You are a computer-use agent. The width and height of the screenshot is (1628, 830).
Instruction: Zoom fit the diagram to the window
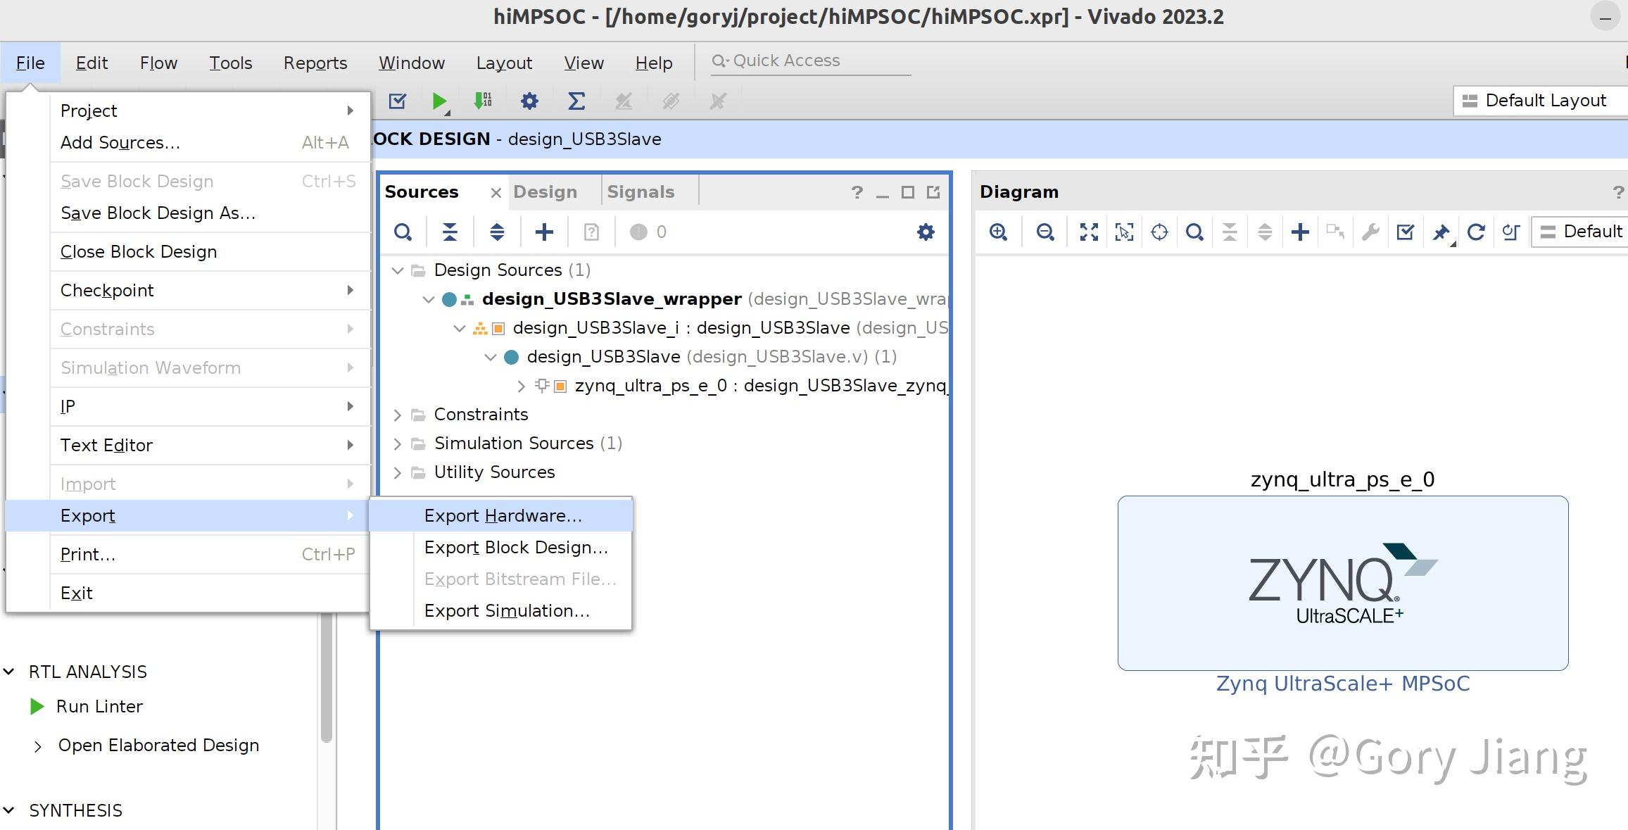pos(1088,232)
